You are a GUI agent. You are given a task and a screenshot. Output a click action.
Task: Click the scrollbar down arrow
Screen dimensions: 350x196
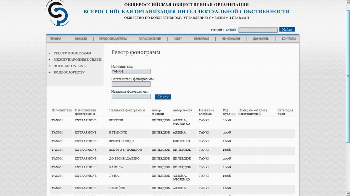pyautogui.click(x=348, y=194)
